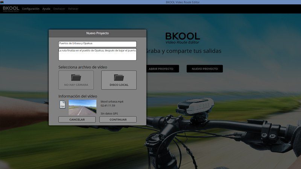Click the project name field 'Puertos de Urbasa y Opakua'
Image resolution: width=301 pixels, height=169 pixels.
pyautogui.click(x=97, y=44)
